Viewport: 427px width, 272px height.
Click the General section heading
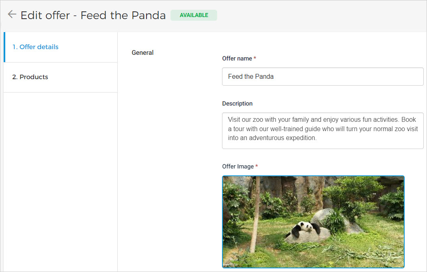(142, 52)
